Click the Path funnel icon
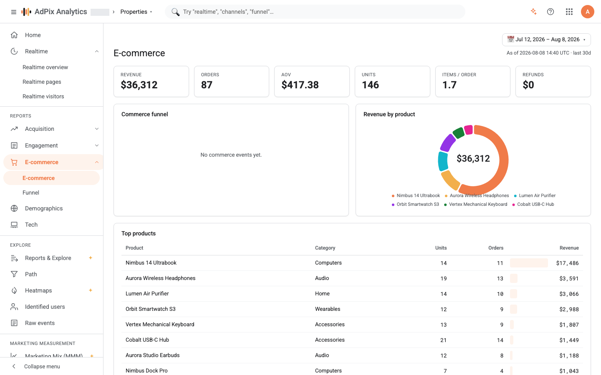This screenshot has width=601, height=375. tap(14, 274)
